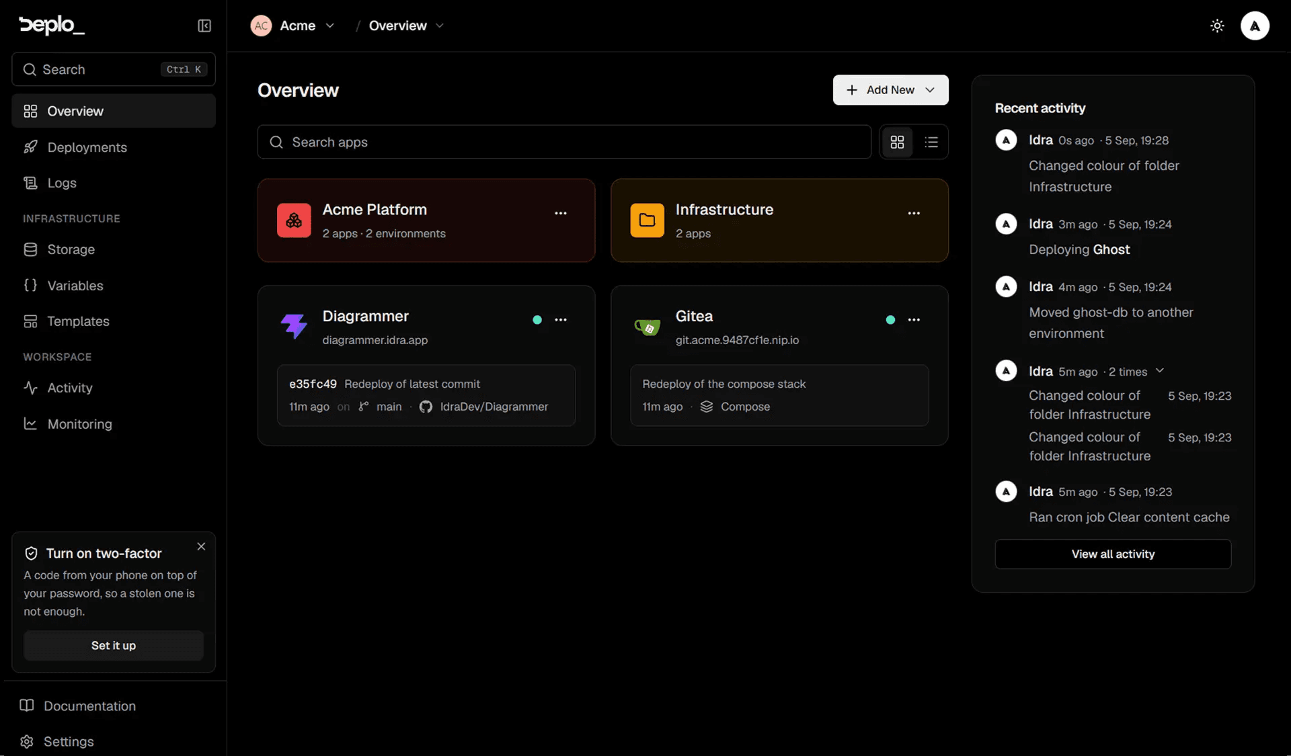Screen dimensions: 1291x756
Task: Open Templates section
Action: pyautogui.click(x=114, y=321)
